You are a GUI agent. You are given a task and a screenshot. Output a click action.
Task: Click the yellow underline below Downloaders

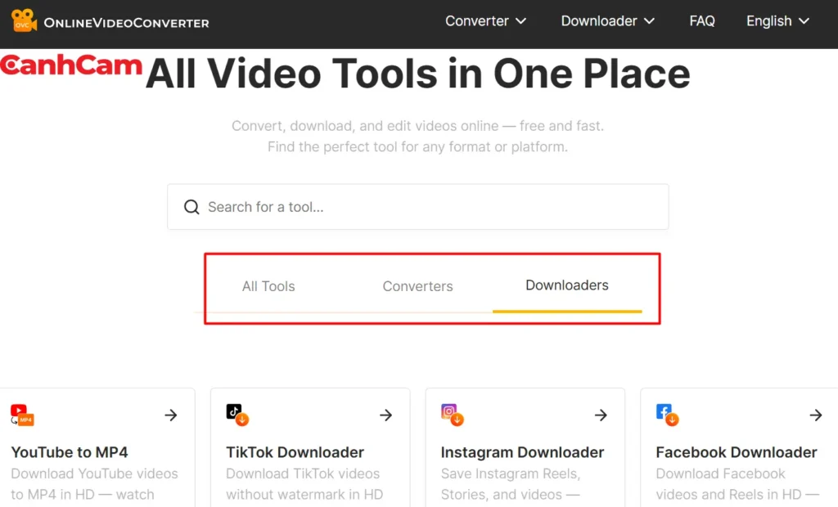[566, 310]
